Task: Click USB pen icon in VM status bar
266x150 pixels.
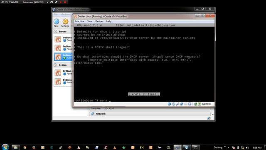Action: tap(177, 104)
